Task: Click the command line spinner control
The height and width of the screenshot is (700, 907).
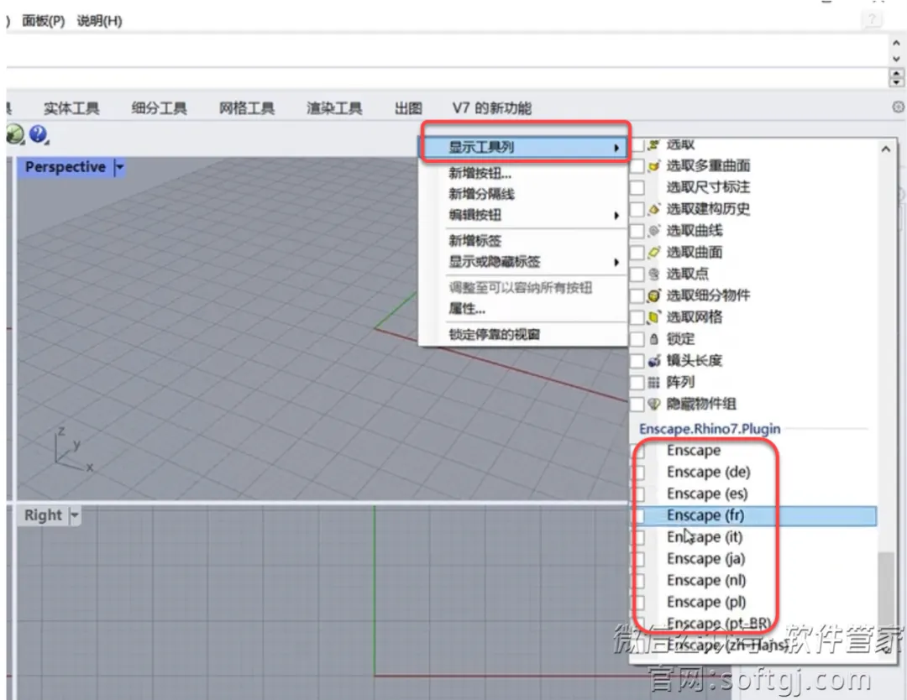Action: click(x=896, y=77)
